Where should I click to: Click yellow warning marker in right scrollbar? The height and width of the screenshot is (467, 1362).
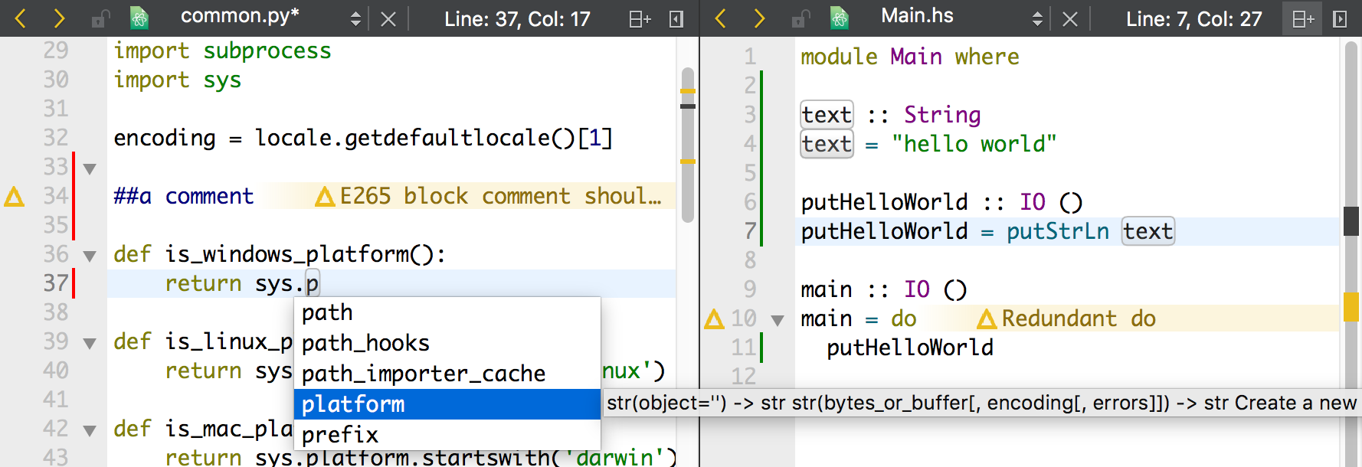coord(1351,307)
